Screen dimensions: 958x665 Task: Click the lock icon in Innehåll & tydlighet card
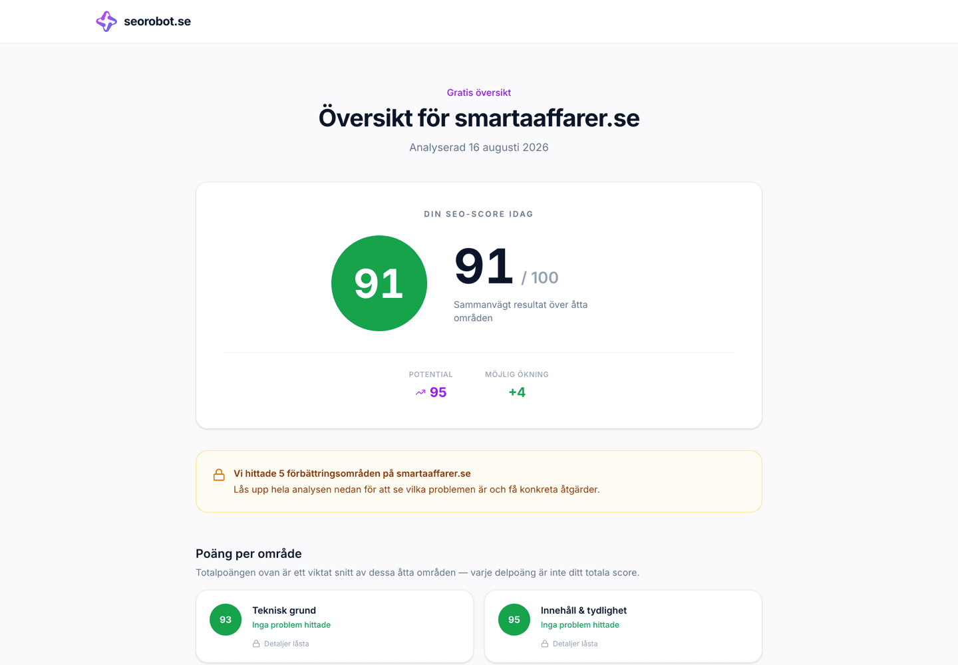545,644
